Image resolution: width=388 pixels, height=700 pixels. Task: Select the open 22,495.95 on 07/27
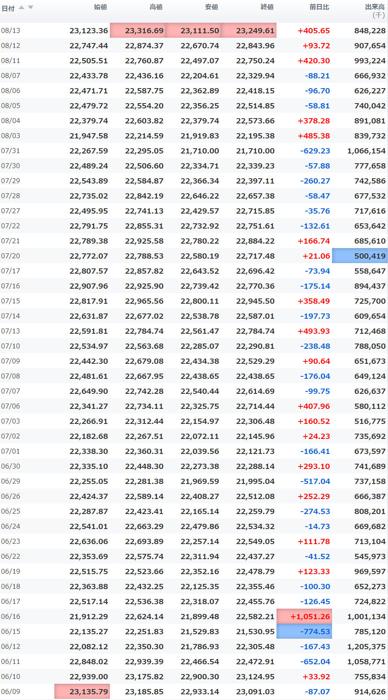pos(89,211)
